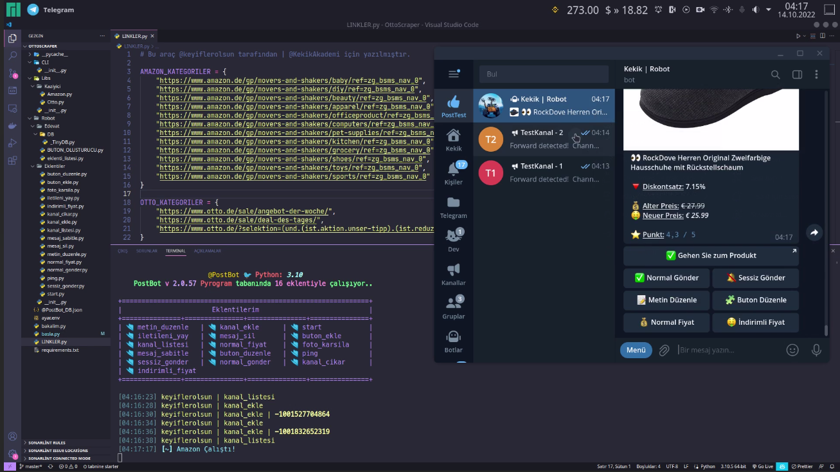Toggle Telegram chat info side panel
Viewport: 840px width, 472px height.
click(797, 75)
